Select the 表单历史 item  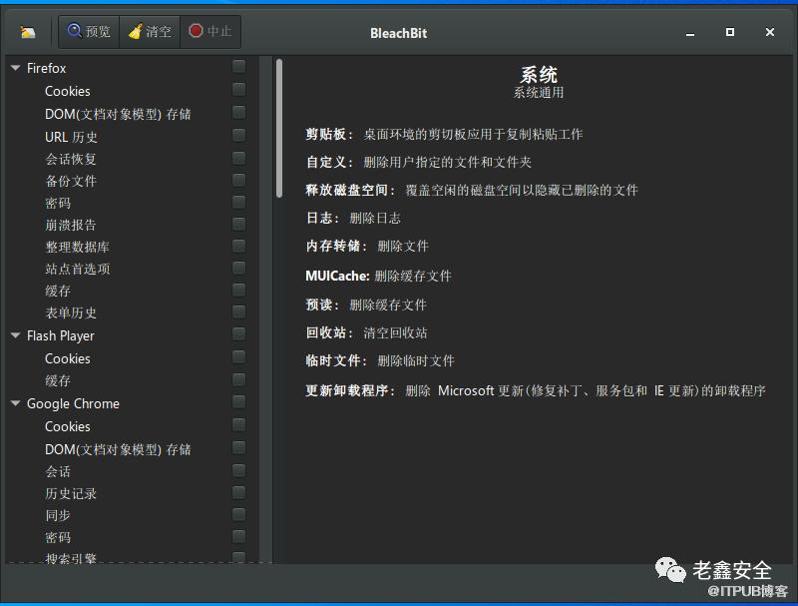[71, 313]
